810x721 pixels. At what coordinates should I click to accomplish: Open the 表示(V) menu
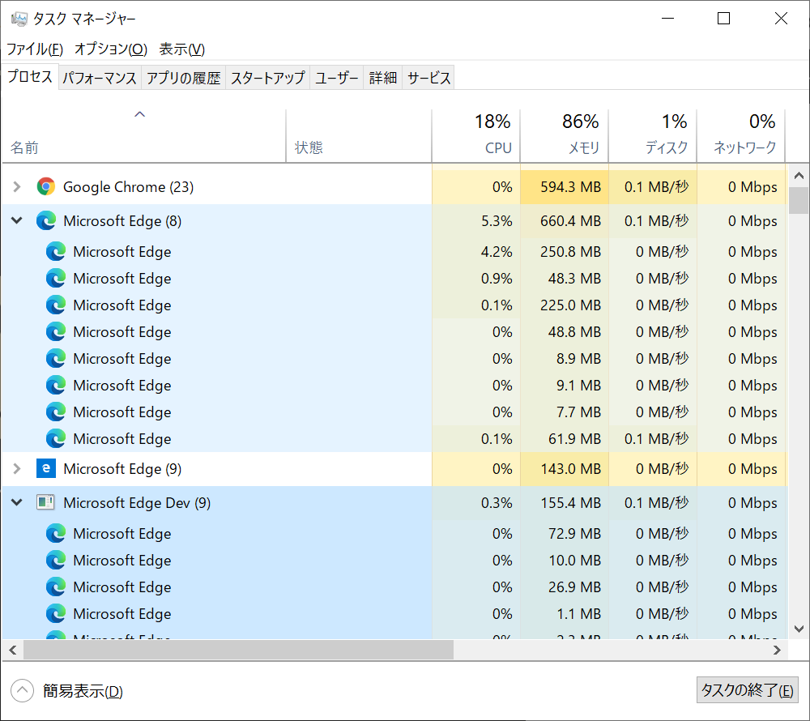[181, 49]
